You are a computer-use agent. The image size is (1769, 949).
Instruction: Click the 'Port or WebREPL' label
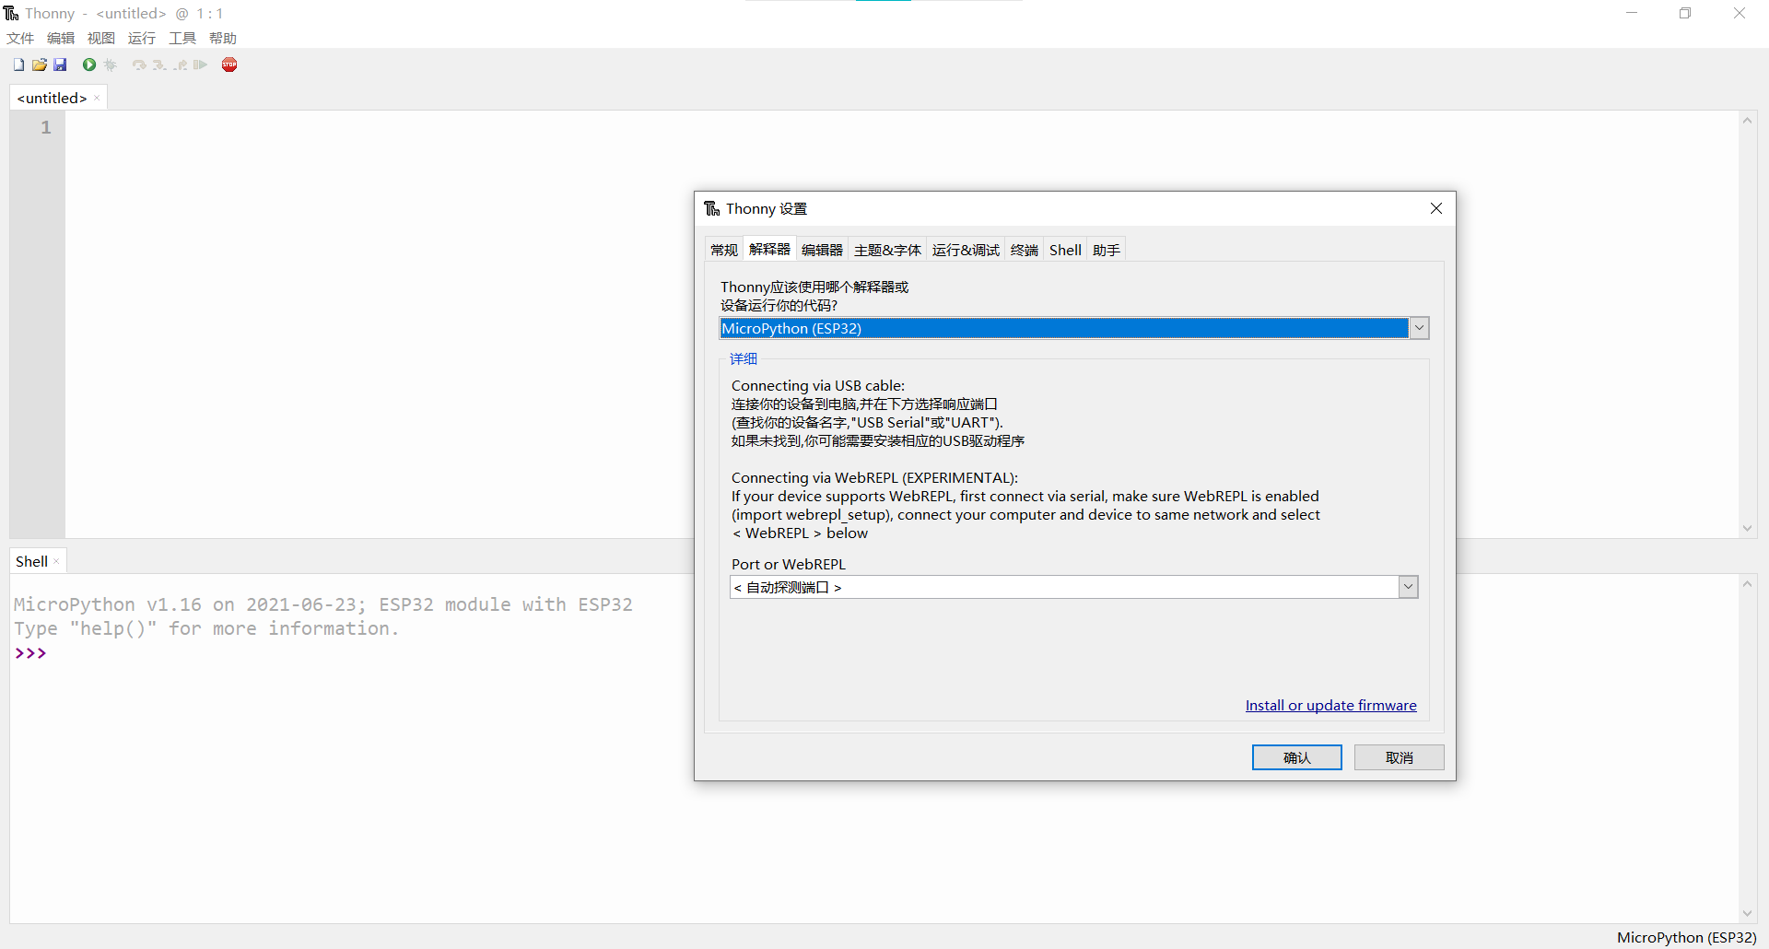[x=788, y=564]
